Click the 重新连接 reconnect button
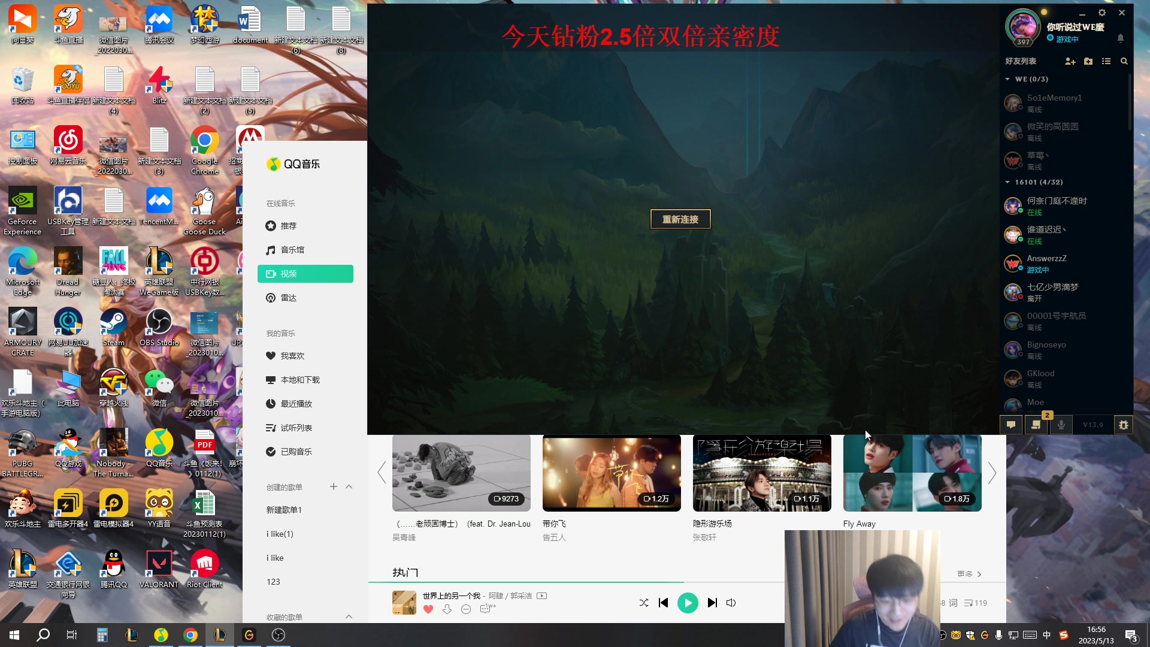The height and width of the screenshot is (647, 1150). (x=680, y=219)
